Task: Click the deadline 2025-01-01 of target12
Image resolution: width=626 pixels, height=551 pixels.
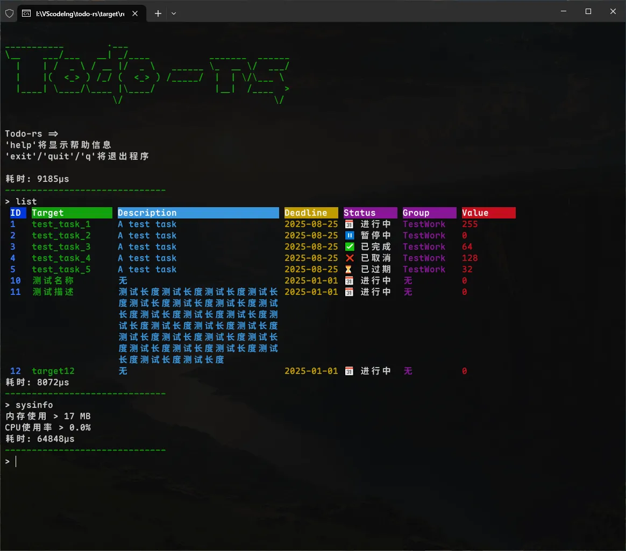Action: (311, 371)
